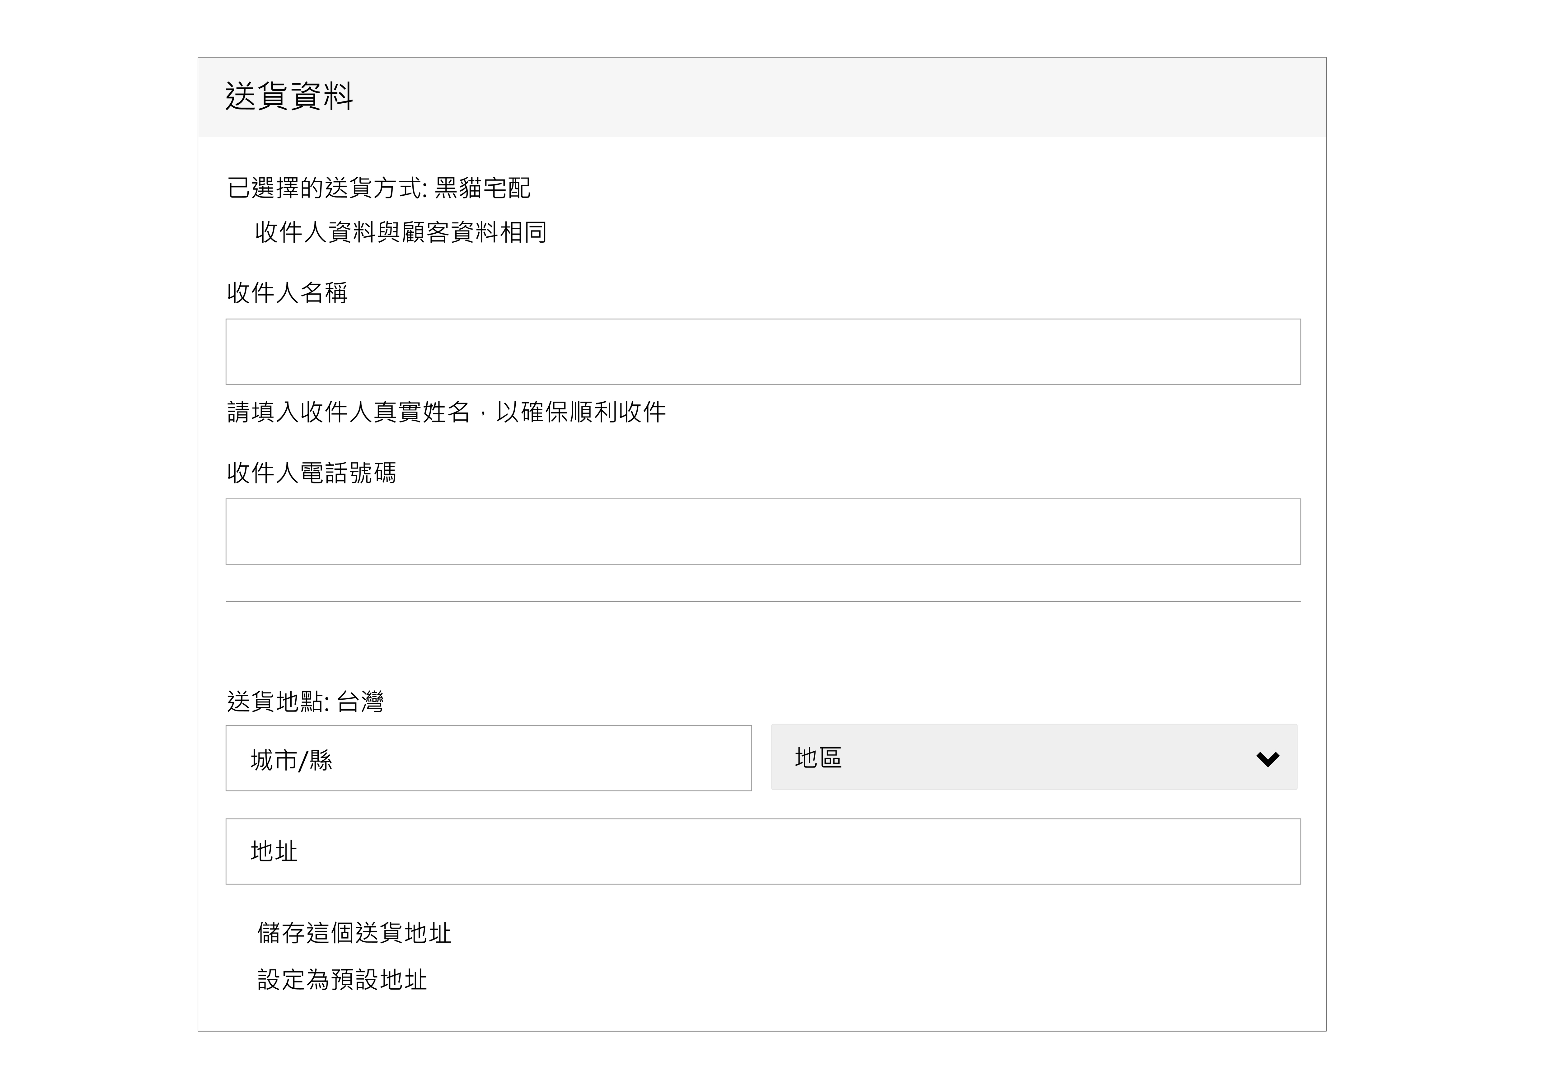Image resolution: width=1556 pixels, height=1082 pixels.
Task: Toggle 設定為預設地址 option
Action: pos(342,980)
